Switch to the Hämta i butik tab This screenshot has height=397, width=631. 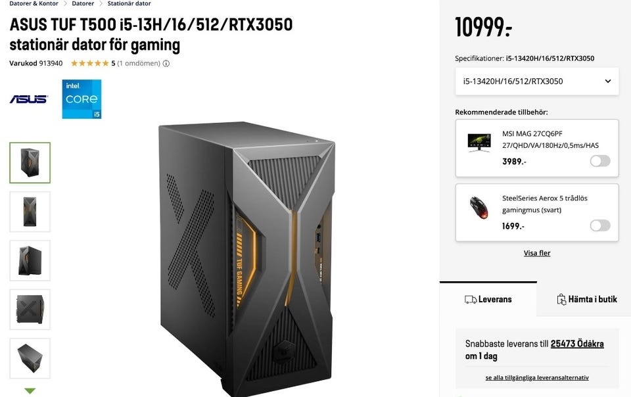click(587, 299)
